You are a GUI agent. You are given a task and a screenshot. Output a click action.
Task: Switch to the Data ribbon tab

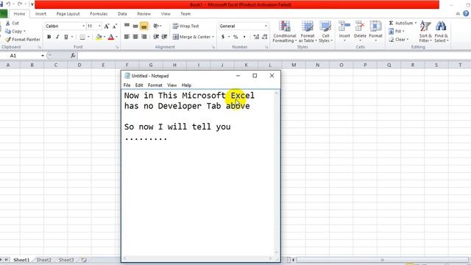click(x=122, y=14)
